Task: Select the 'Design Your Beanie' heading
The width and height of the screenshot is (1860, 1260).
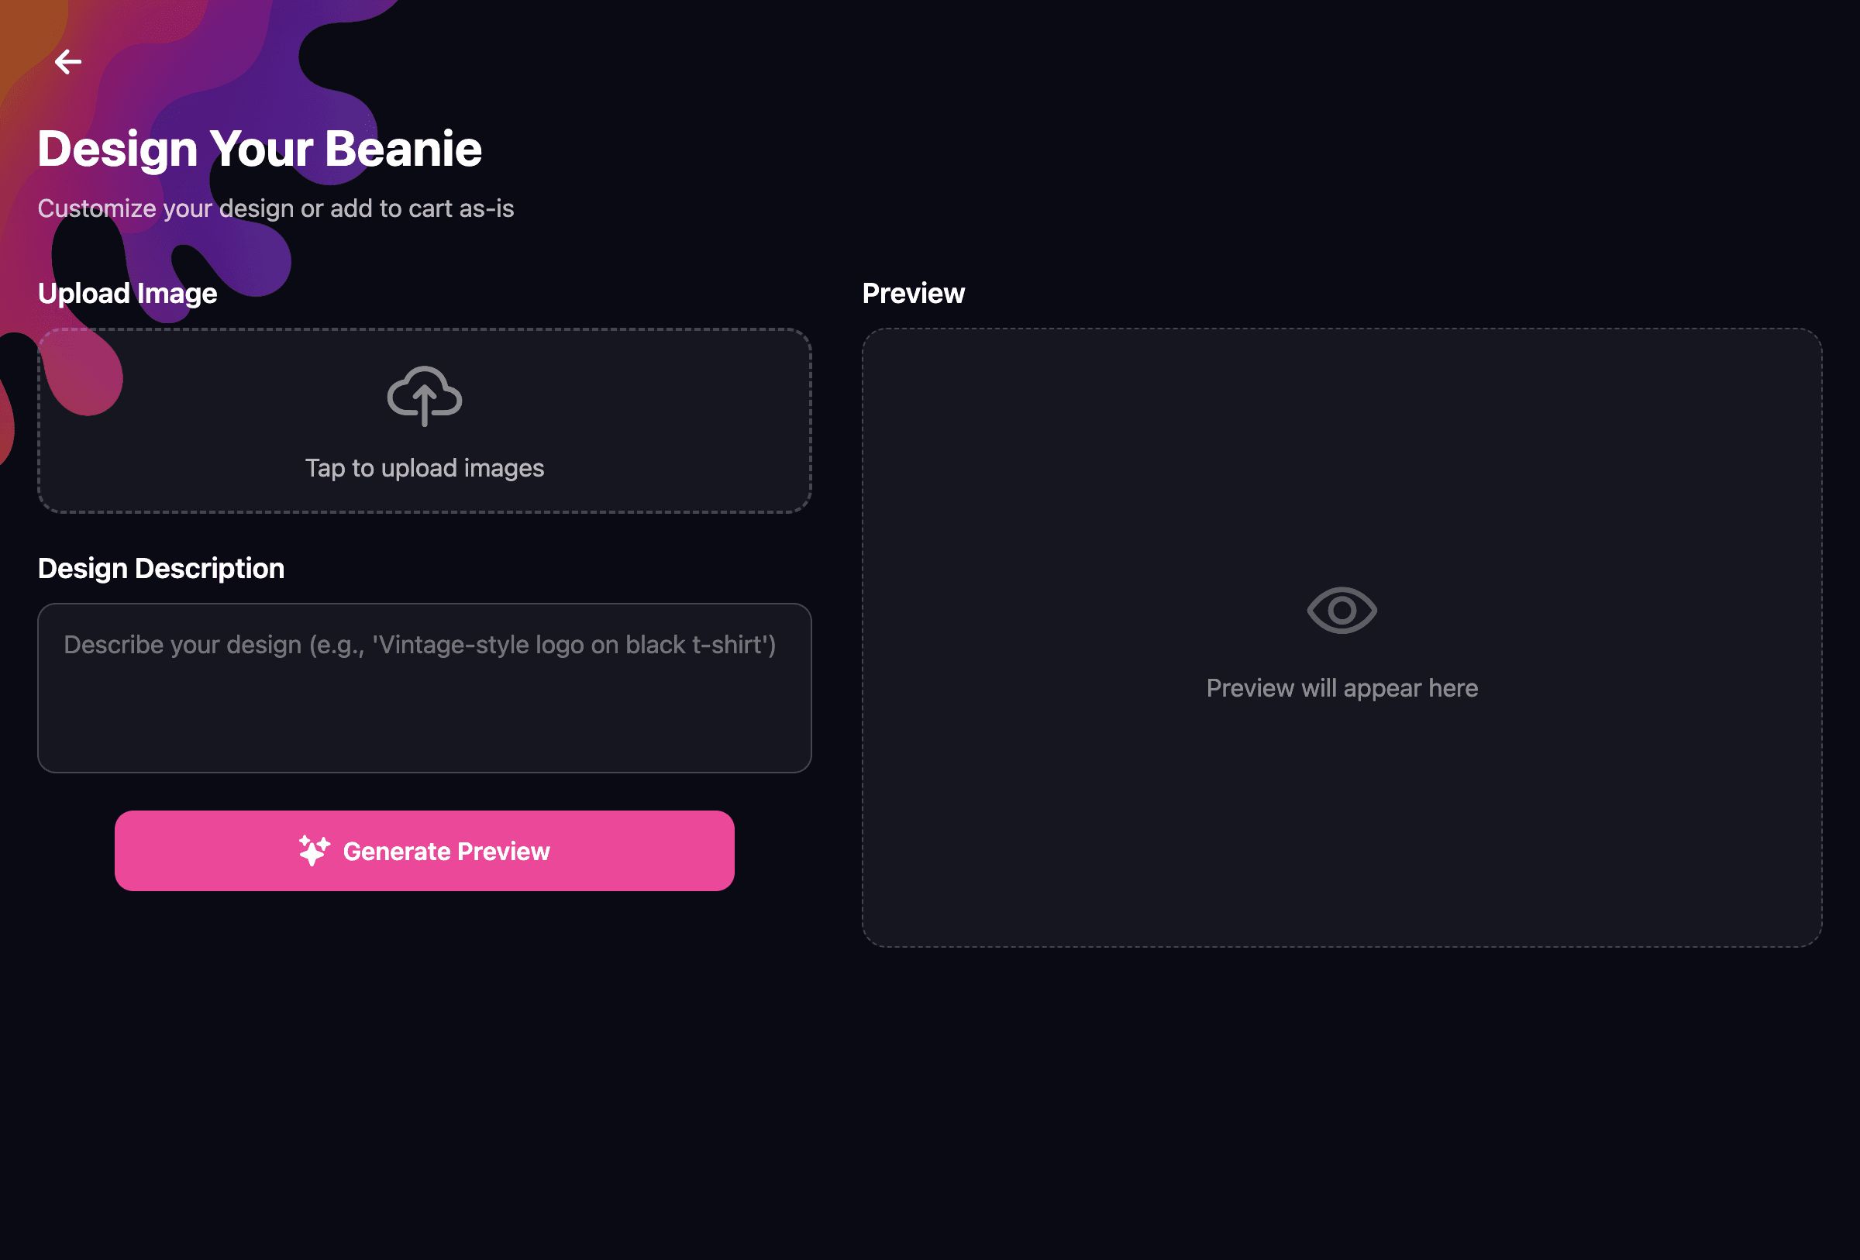Action: coord(260,147)
